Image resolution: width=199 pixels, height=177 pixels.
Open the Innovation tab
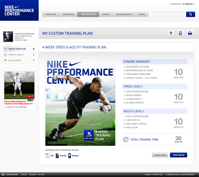[68, 14]
